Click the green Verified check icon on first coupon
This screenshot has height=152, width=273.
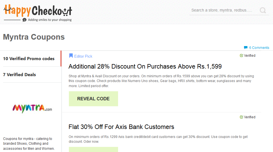241,56
